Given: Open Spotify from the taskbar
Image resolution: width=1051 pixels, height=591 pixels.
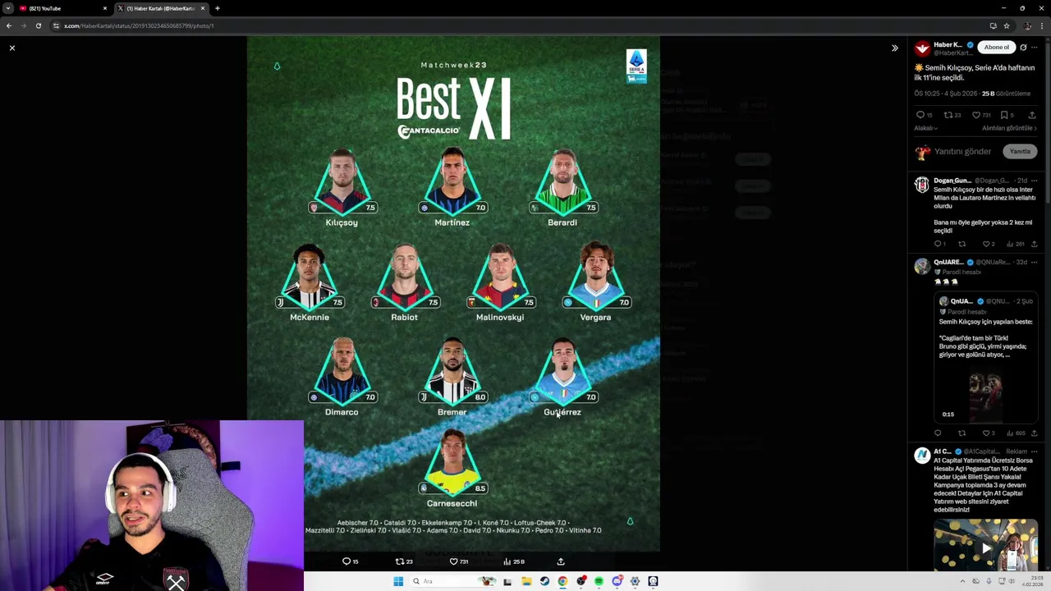Looking at the screenshot, I should pyautogui.click(x=599, y=581).
